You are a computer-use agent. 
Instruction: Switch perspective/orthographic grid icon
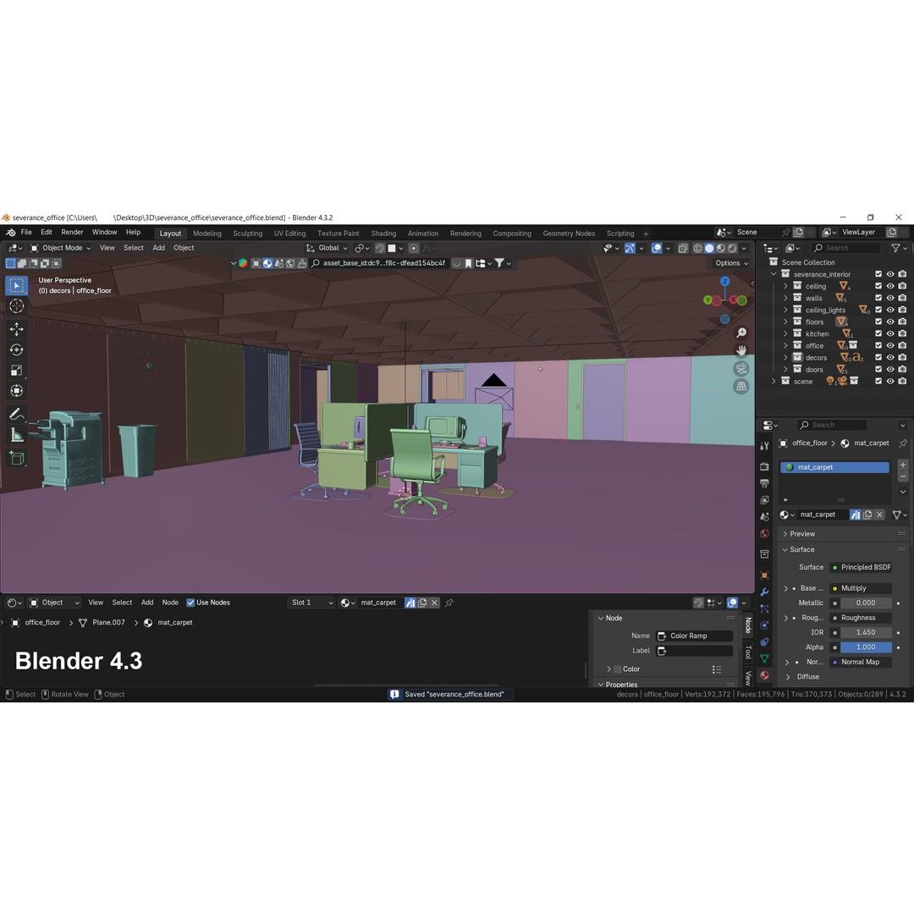pos(741,386)
